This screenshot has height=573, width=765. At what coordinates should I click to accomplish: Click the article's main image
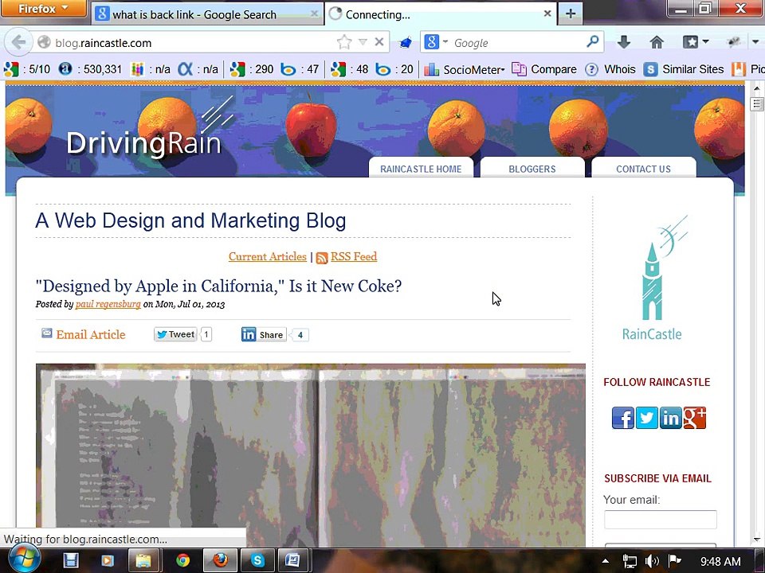pyautogui.click(x=310, y=455)
